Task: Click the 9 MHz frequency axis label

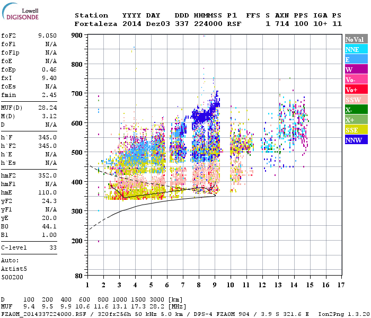Action: (215, 285)
